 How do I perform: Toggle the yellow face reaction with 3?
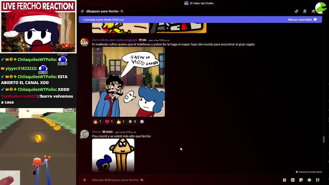(x=132, y=122)
